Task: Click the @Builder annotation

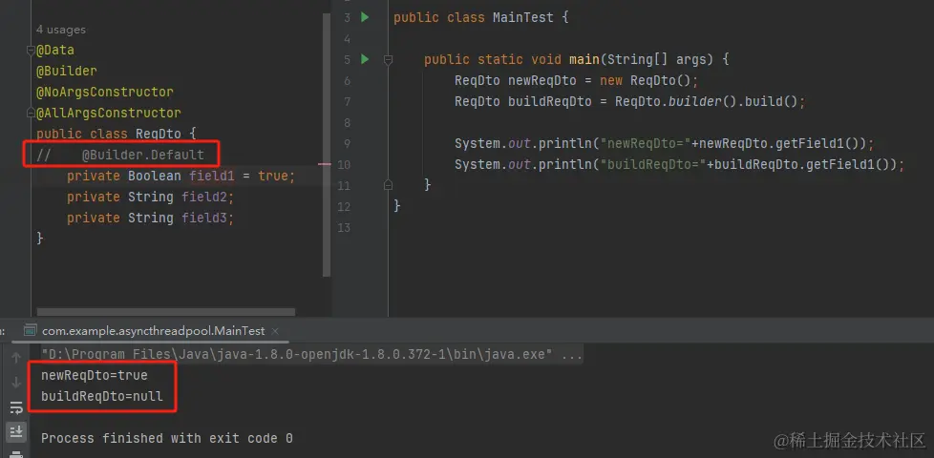Action: pos(67,72)
